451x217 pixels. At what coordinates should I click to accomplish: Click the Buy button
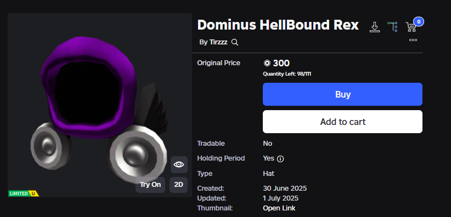point(342,94)
